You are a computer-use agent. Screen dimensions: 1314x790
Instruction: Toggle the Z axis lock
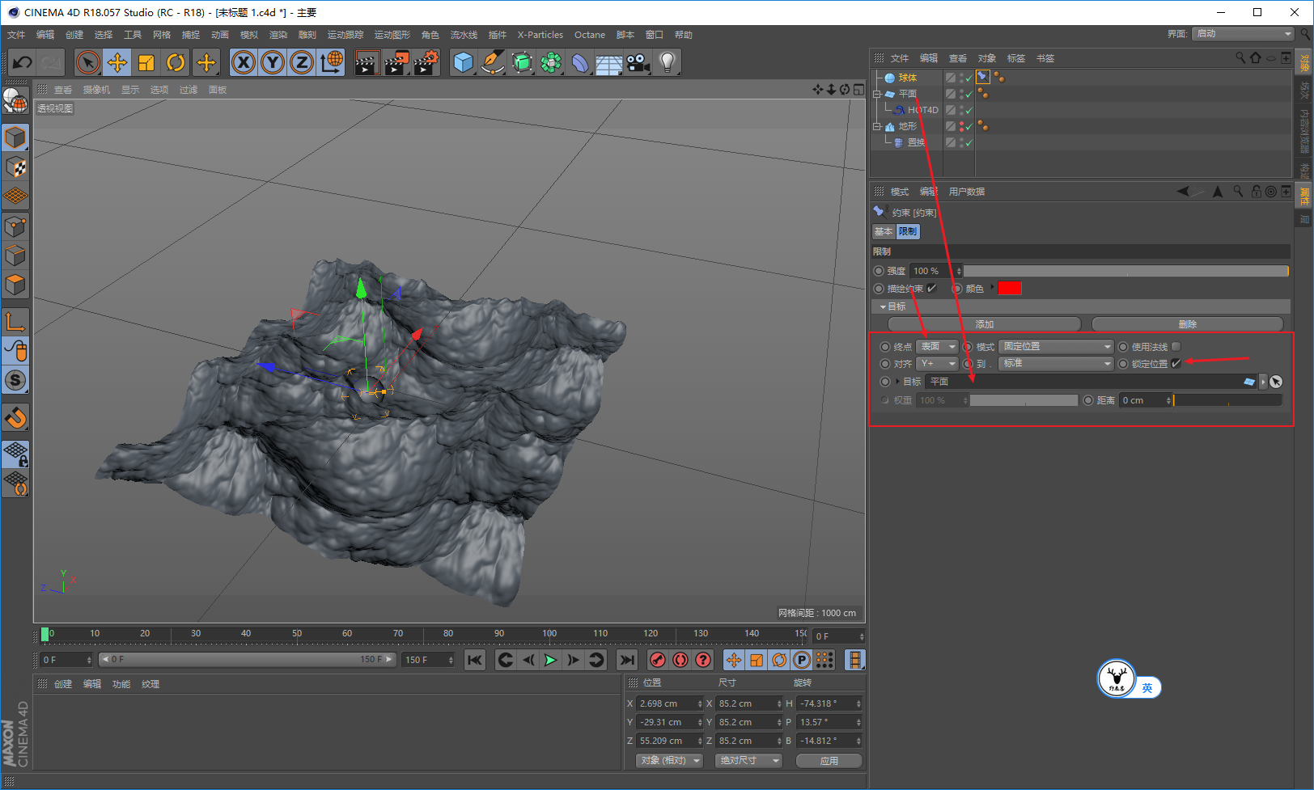coord(302,62)
